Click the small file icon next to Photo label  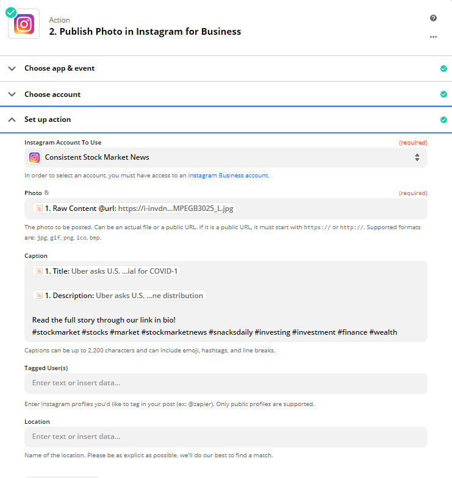pos(46,193)
